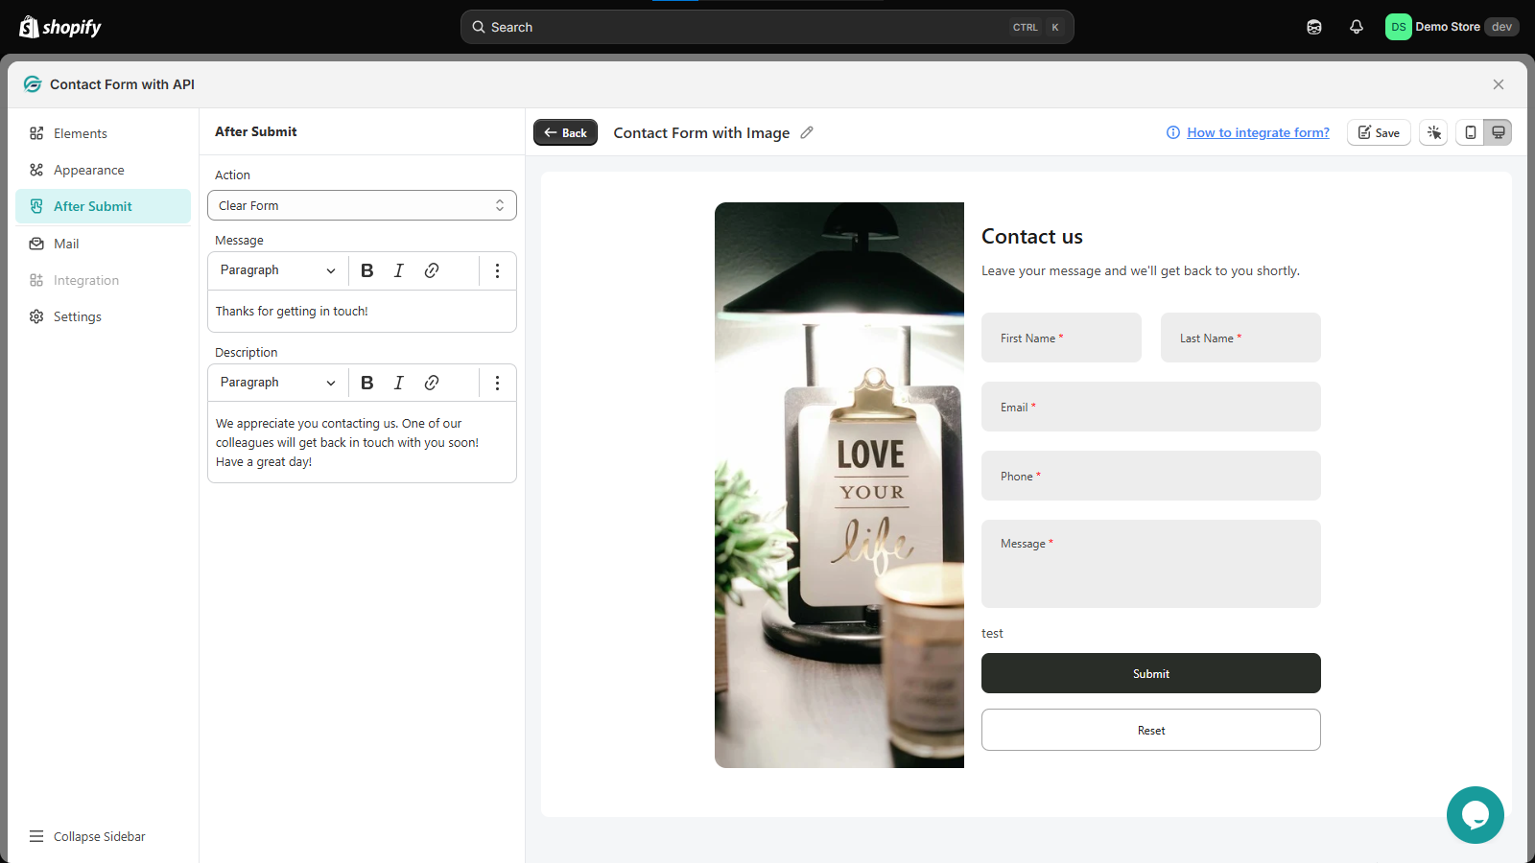Open the Appearance section
This screenshot has height=863, width=1535.
(x=103, y=170)
